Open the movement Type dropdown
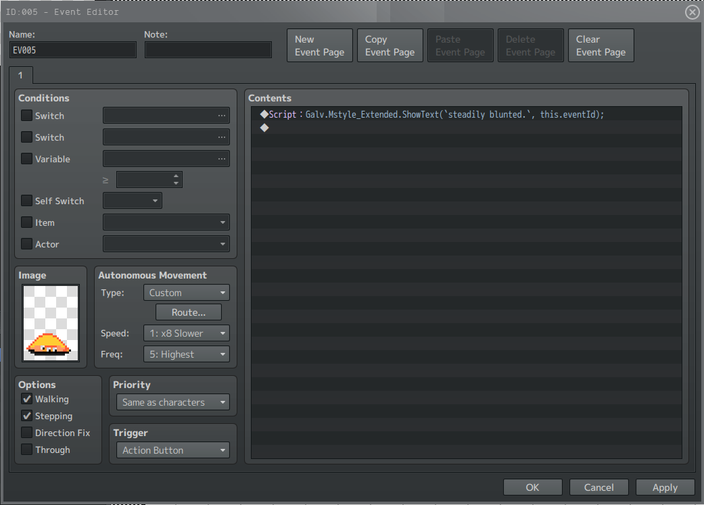Image resolution: width=704 pixels, height=505 pixels. point(187,293)
